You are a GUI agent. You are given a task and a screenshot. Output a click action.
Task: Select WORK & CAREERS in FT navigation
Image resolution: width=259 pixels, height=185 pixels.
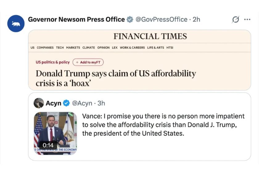132,47
